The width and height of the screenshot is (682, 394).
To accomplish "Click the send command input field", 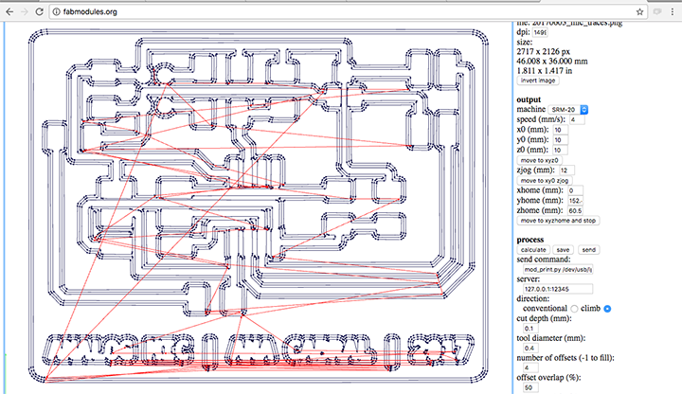I will tap(558, 270).
